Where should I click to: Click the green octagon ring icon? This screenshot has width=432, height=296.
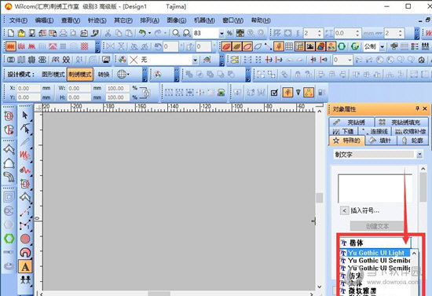[x=342, y=46]
